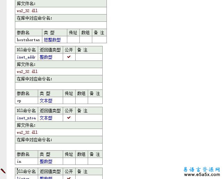Click 返回值类型 header beside the red pencil row
The height and width of the screenshot is (179, 223).
click(50, 171)
